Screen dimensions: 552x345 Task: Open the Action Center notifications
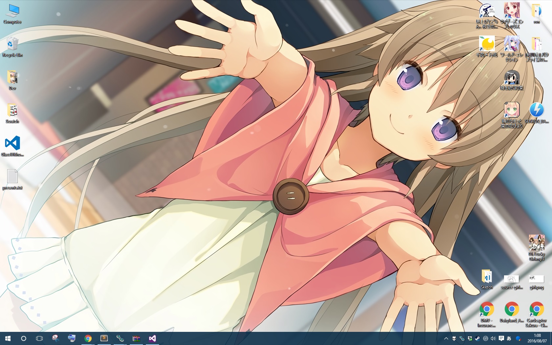pos(501,338)
